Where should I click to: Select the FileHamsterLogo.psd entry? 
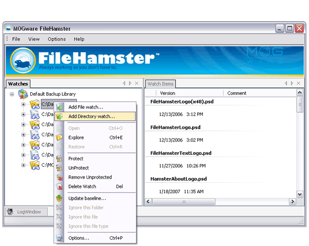click(x=176, y=128)
